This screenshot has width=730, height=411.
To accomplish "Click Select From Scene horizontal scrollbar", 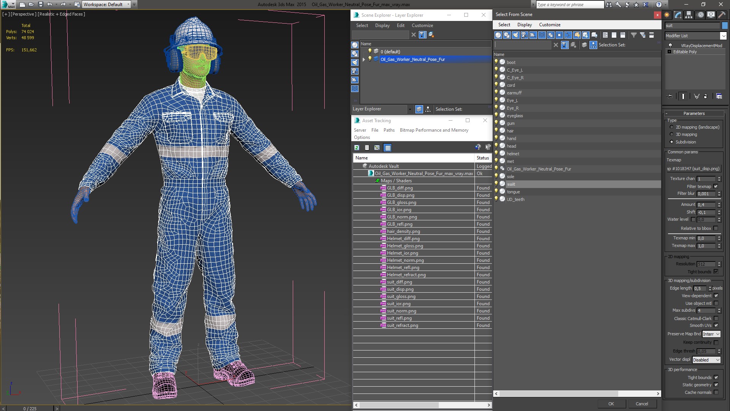I will [x=577, y=393].
